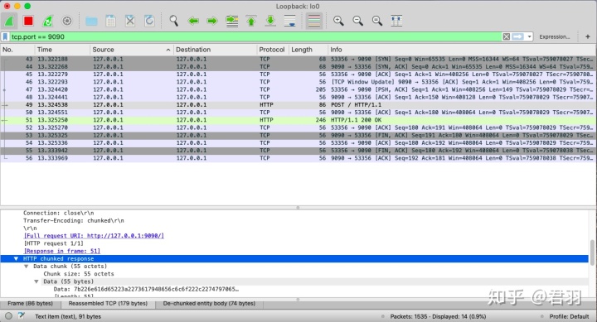Select packet 46 TCP Window Update row

[298, 82]
